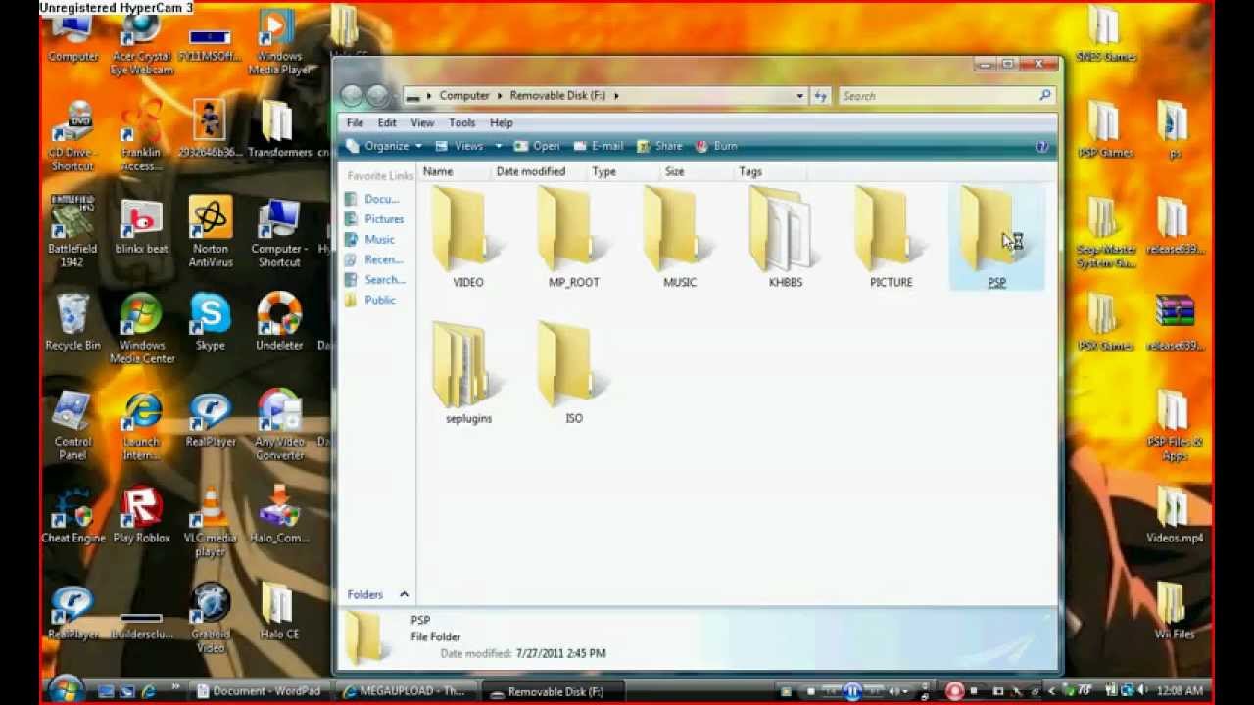Open Searches favorite link
The width and height of the screenshot is (1254, 705).
pos(374,280)
